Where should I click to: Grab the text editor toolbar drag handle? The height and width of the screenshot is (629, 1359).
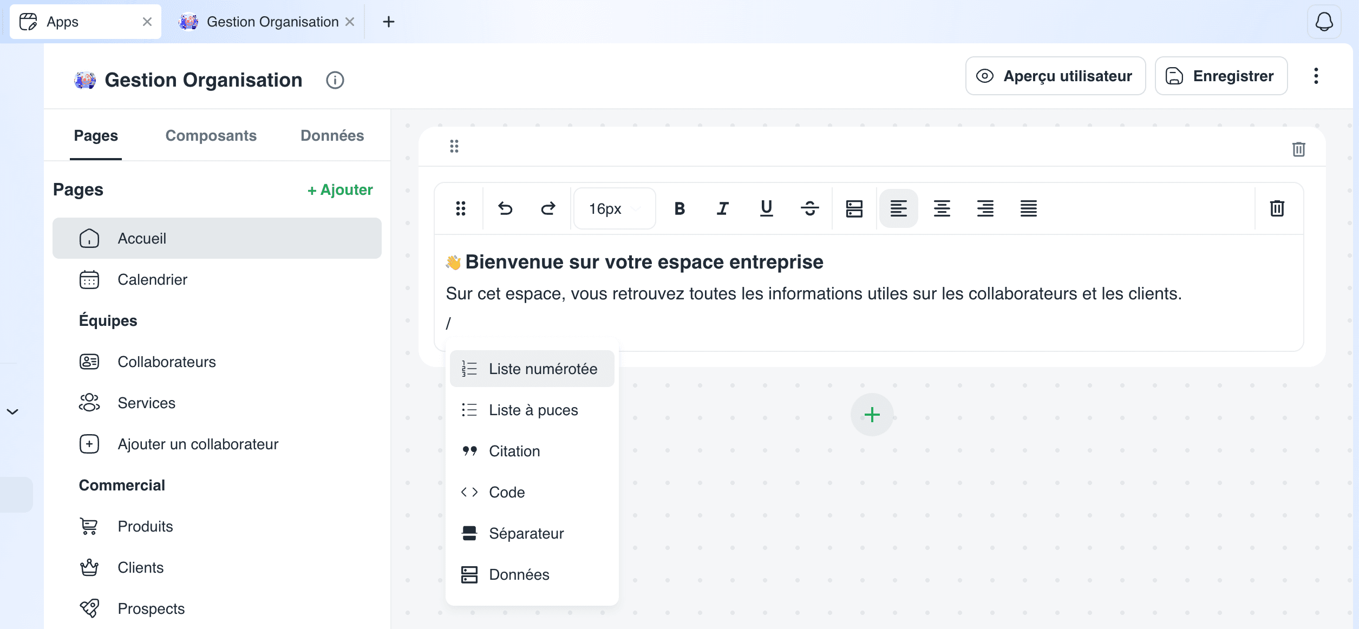[x=461, y=208]
